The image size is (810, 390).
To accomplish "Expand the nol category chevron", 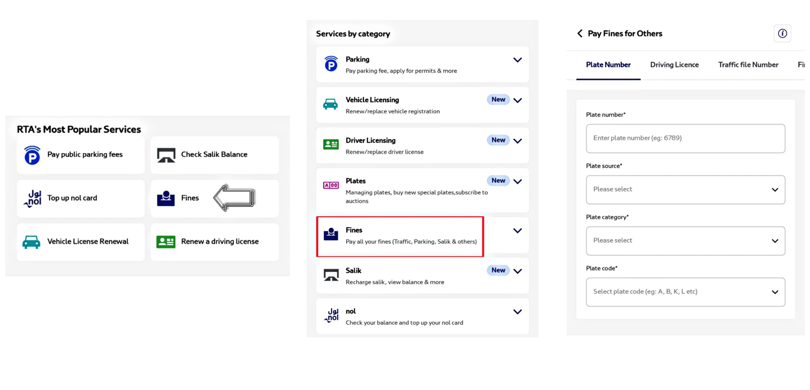I will pos(517,311).
